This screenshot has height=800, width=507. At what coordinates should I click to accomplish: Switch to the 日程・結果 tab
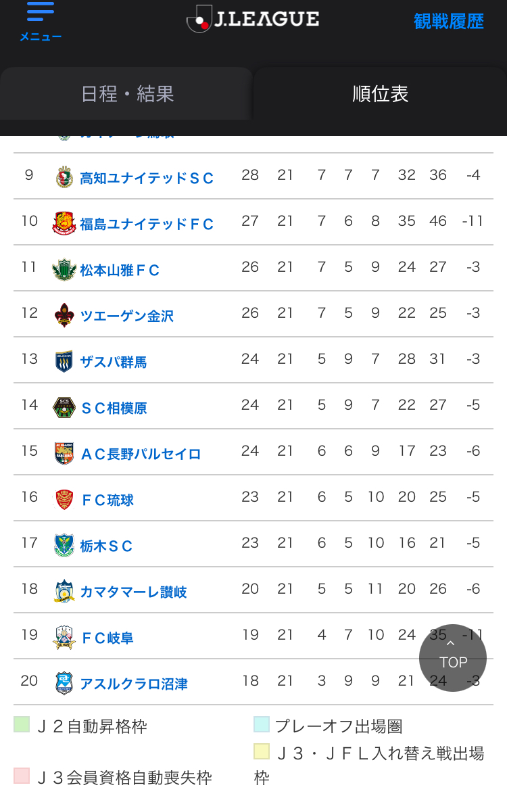click(127, 94)
